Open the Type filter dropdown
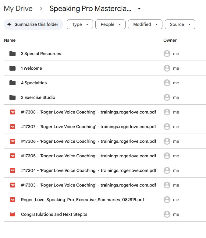The height and width of the screenshot is (238, 206). tap(80, 24)
